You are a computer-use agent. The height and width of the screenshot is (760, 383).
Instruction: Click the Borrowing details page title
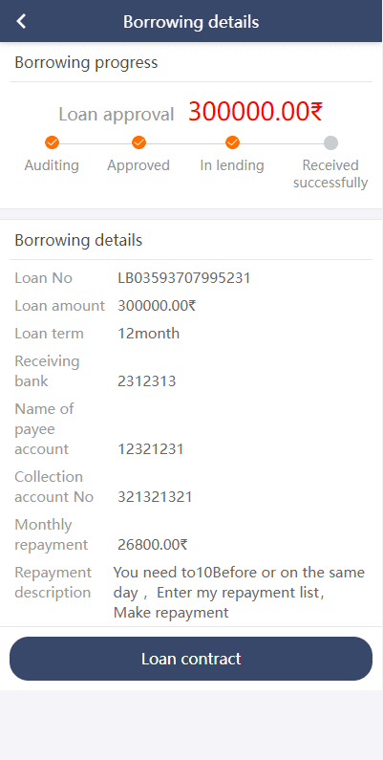pos(191,22)
